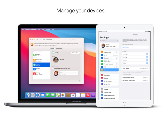Go back using the toolbar back arrow
The width and height of the screenshot is (162, 122).
(x=38, y=40)
